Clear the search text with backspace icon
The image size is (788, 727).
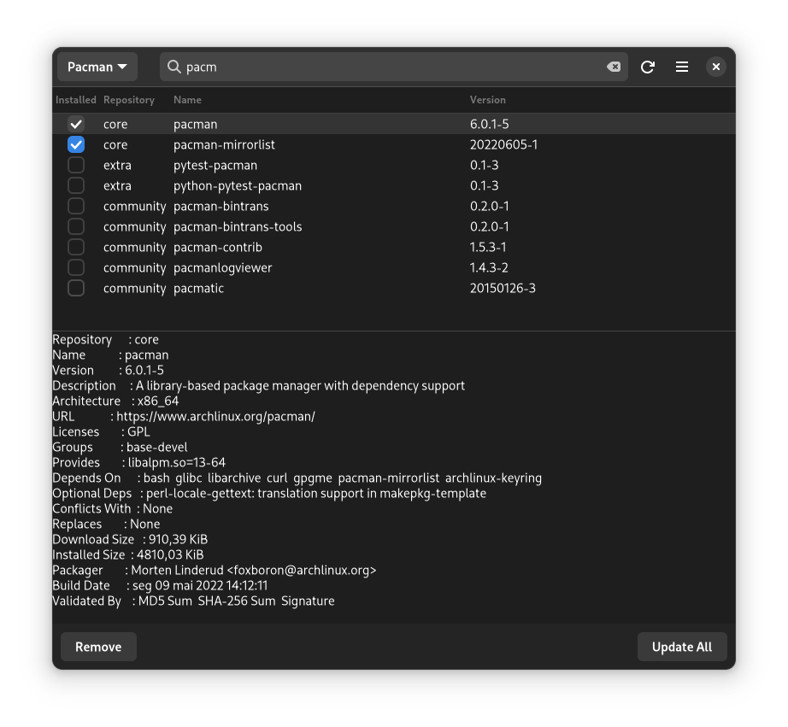tap(614, 67)
